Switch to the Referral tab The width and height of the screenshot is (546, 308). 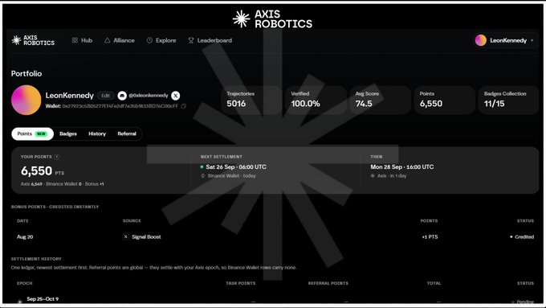point(127,134)
